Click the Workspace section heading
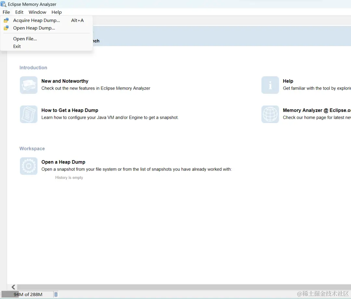351x299 pixels. [x=32, y=148]
